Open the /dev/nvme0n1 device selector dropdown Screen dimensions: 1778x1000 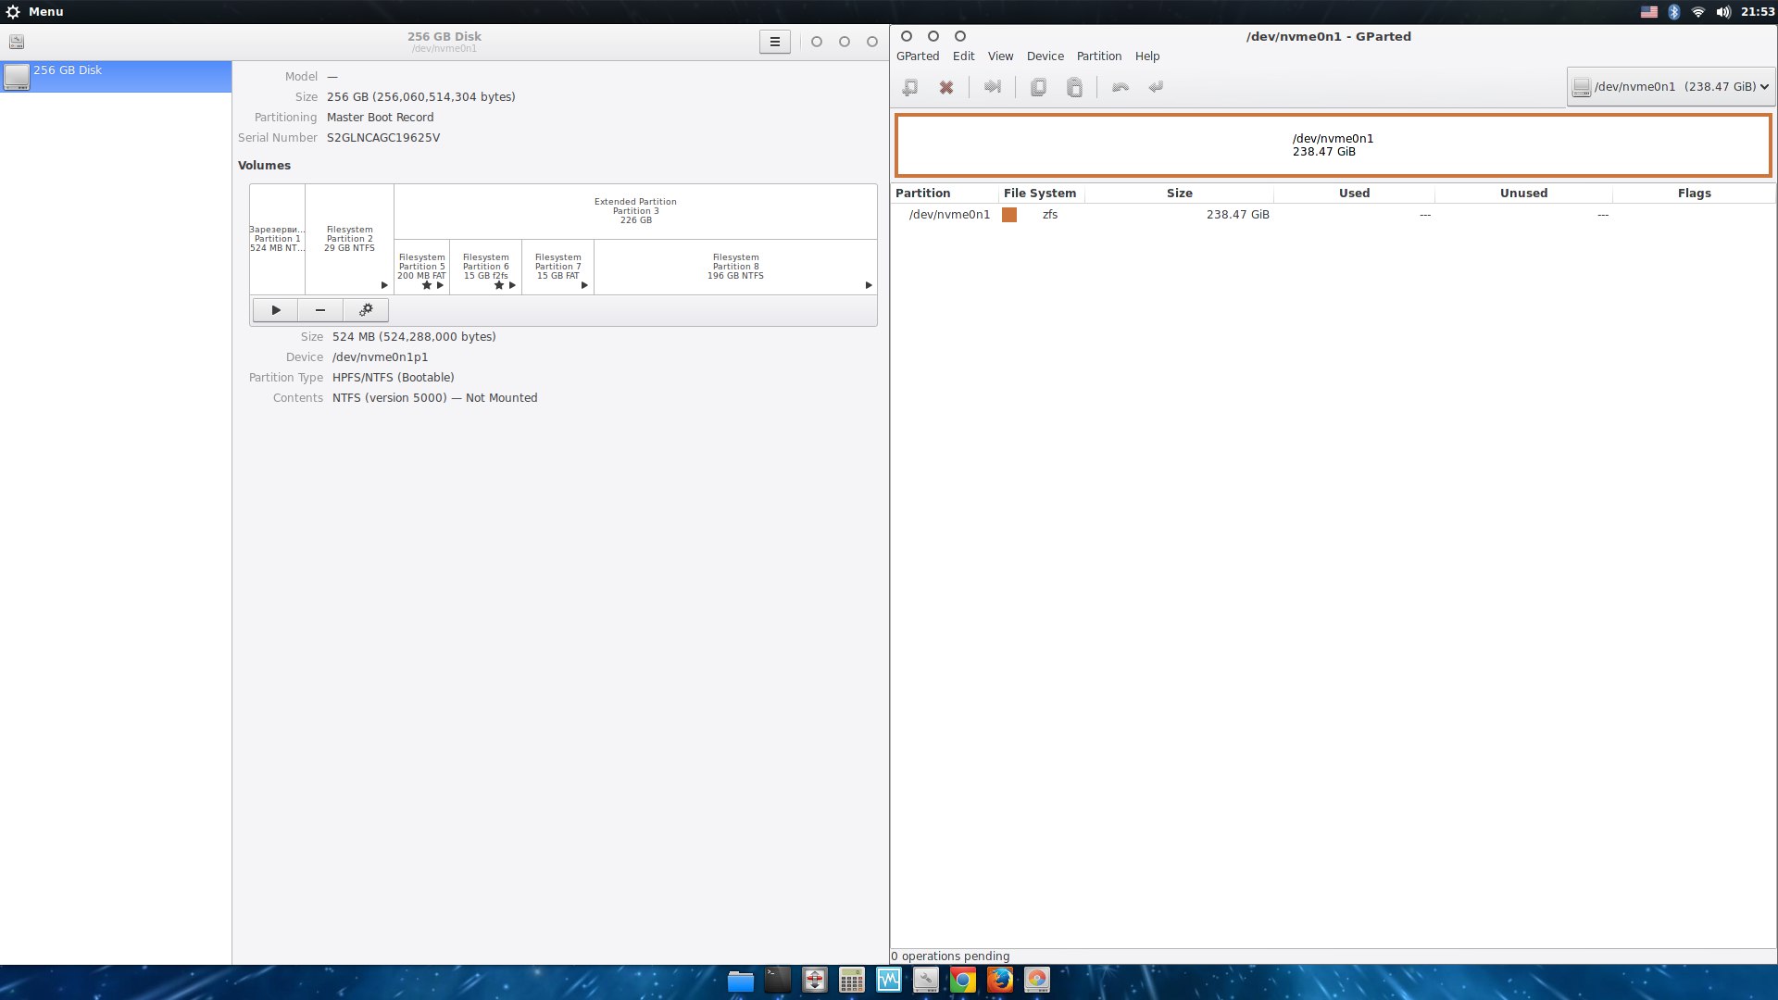(x=1671, y=87)
